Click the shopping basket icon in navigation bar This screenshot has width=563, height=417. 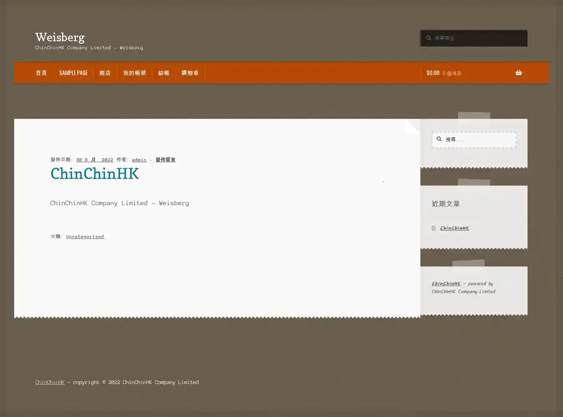[x=518, y=73]
